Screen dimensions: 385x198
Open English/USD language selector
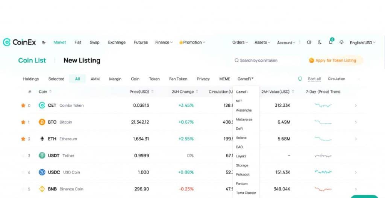click(362, 42)
